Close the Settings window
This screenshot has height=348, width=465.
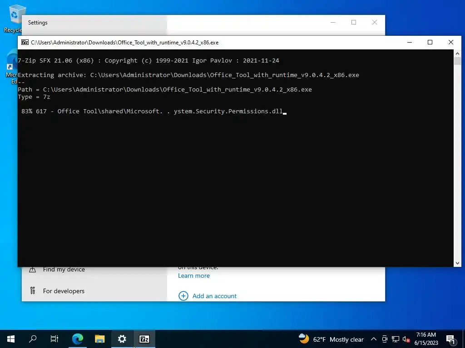coord(375,23)
